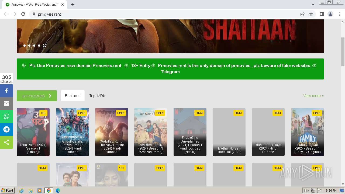The image size is (345, 194).
Task: Select the second slider dot
Action: click(x=29, y=46)
